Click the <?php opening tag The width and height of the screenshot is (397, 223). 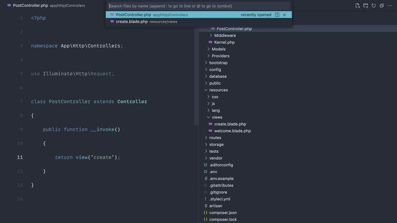(x=38, y=18)
